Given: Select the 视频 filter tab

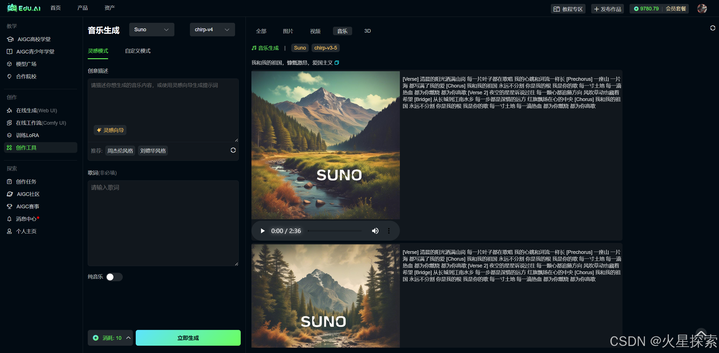Looking at the screenshot, I should tap(315, 31).
